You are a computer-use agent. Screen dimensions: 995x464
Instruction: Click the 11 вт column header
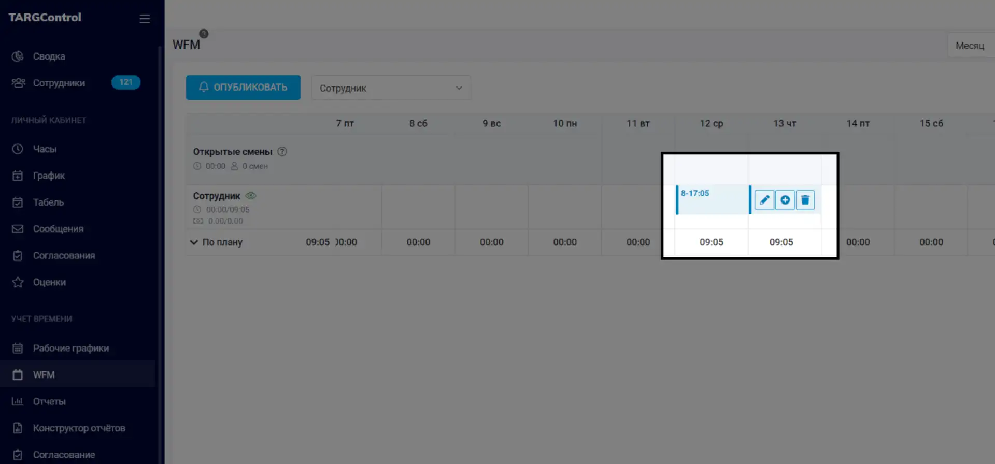coord(638,123)
